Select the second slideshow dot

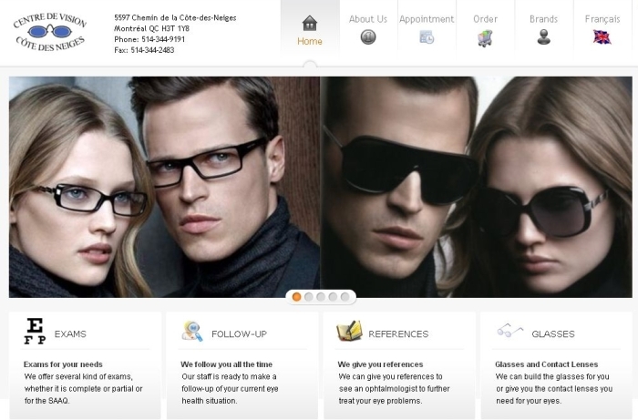coord(309,297)
